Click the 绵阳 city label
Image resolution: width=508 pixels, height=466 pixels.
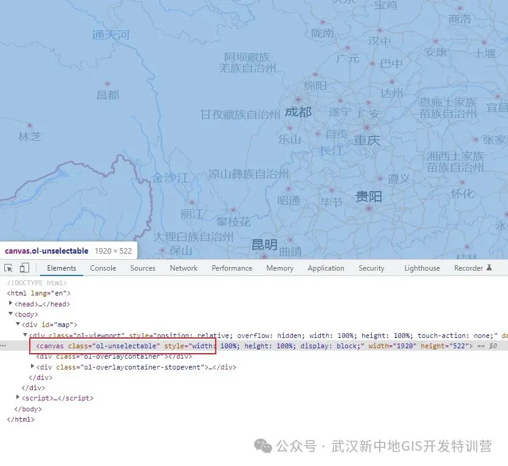(315, 86)
